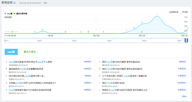Open headline 越来越多的Papi酱,正在颠覆明星经济
This screenshot has height=102, width=192.
(26, 69)
